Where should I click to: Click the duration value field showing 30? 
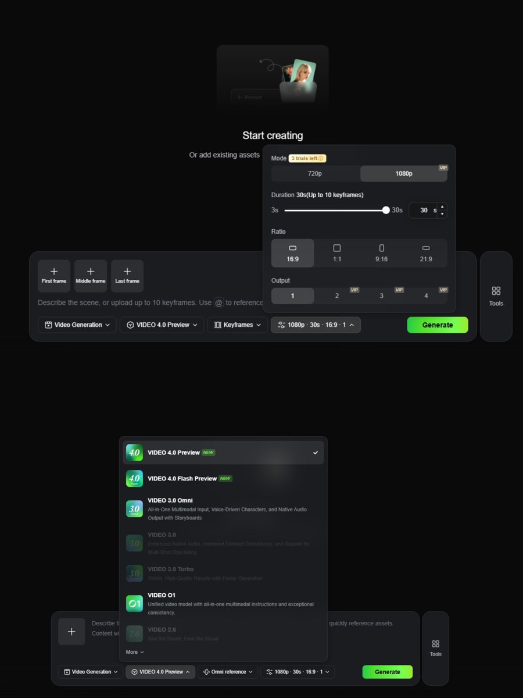click(424, 210)
